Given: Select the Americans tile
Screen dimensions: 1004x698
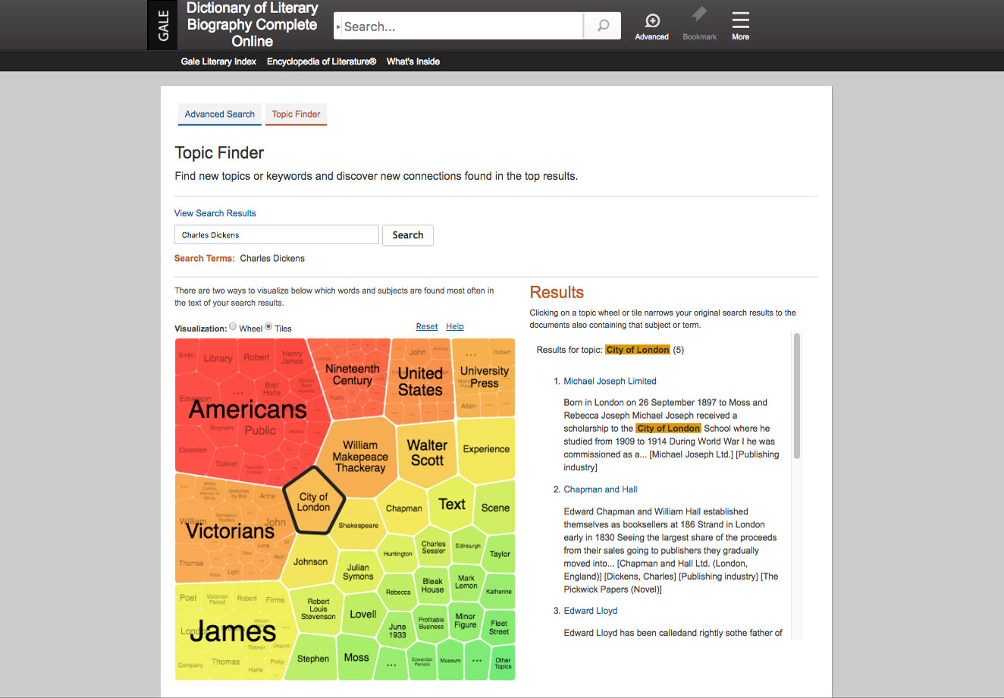Looking at the screenshot, I should (x=248, y=409).
